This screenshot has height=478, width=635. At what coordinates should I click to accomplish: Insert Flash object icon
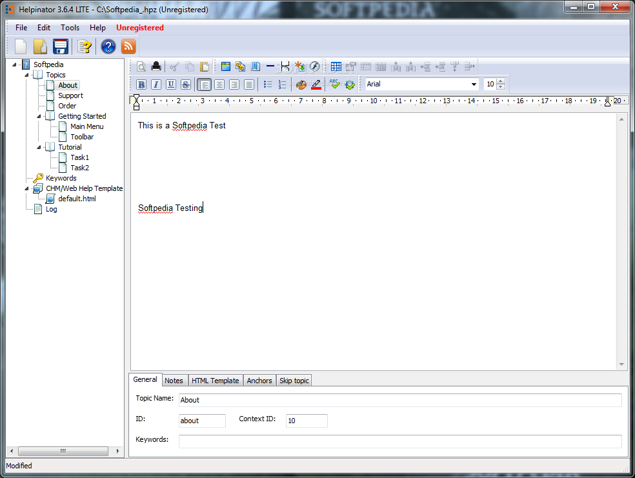click(x=315, y=67)
